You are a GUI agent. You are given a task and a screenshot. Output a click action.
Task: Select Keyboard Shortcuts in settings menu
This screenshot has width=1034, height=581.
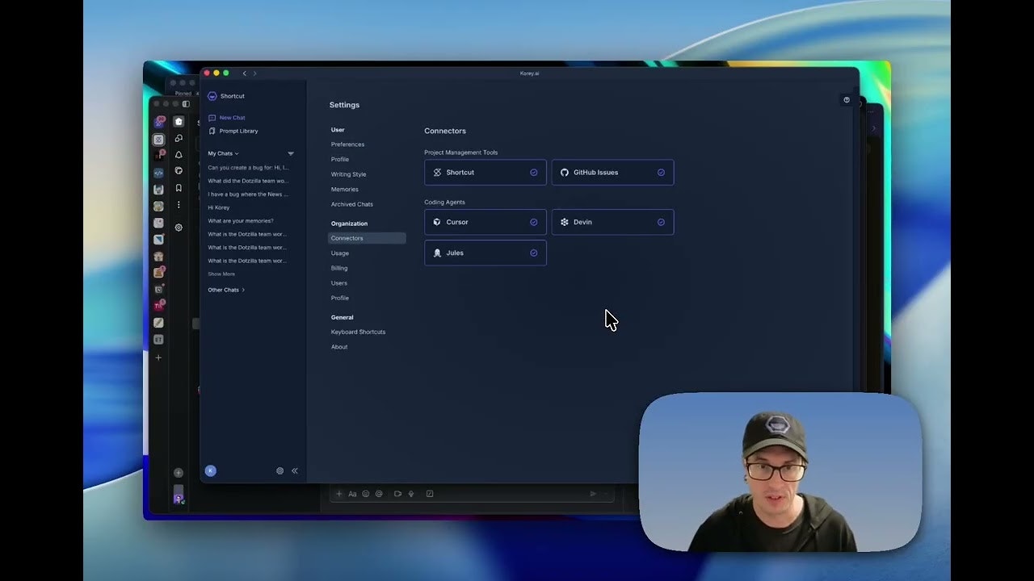(x=358, y=332)
